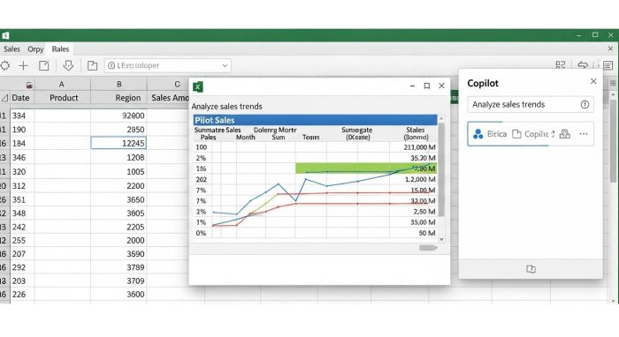Image resolution: width=619 pixels, height=337 pixels.
Task: Select the column A header
Action: (x=62, y=85)
